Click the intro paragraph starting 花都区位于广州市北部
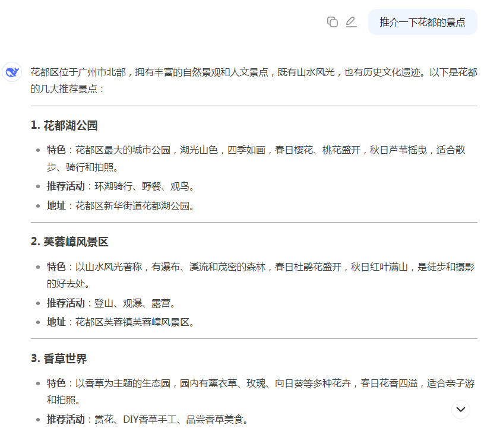 pyautogui.click(x=254, y=81)
